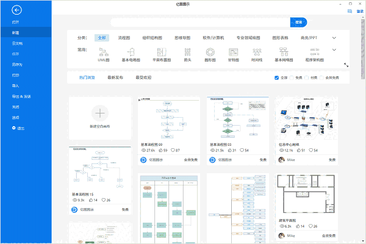Select the 软件/计算机 category tab
This screenshot has width=366, height=244.
point(213,38)
